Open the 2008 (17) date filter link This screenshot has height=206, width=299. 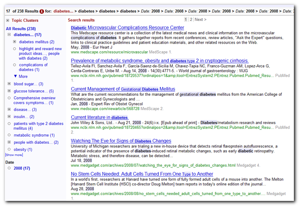[x=22, y=168]
